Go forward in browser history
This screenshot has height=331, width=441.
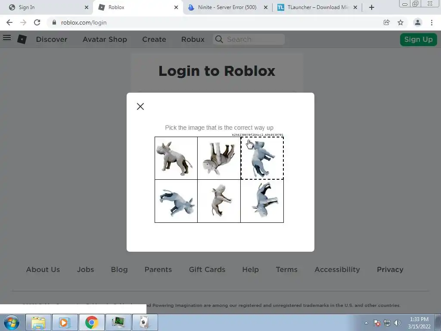coord(23,22)
